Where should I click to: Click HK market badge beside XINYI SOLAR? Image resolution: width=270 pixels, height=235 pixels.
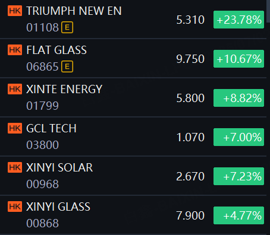[x=15, y=167]
